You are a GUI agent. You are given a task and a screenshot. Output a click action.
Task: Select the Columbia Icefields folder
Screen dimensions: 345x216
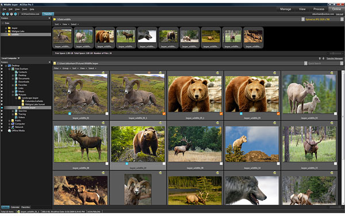(x=34, y=101)
